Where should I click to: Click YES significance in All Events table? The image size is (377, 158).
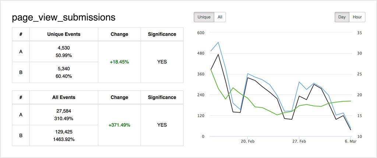[162, 125]
